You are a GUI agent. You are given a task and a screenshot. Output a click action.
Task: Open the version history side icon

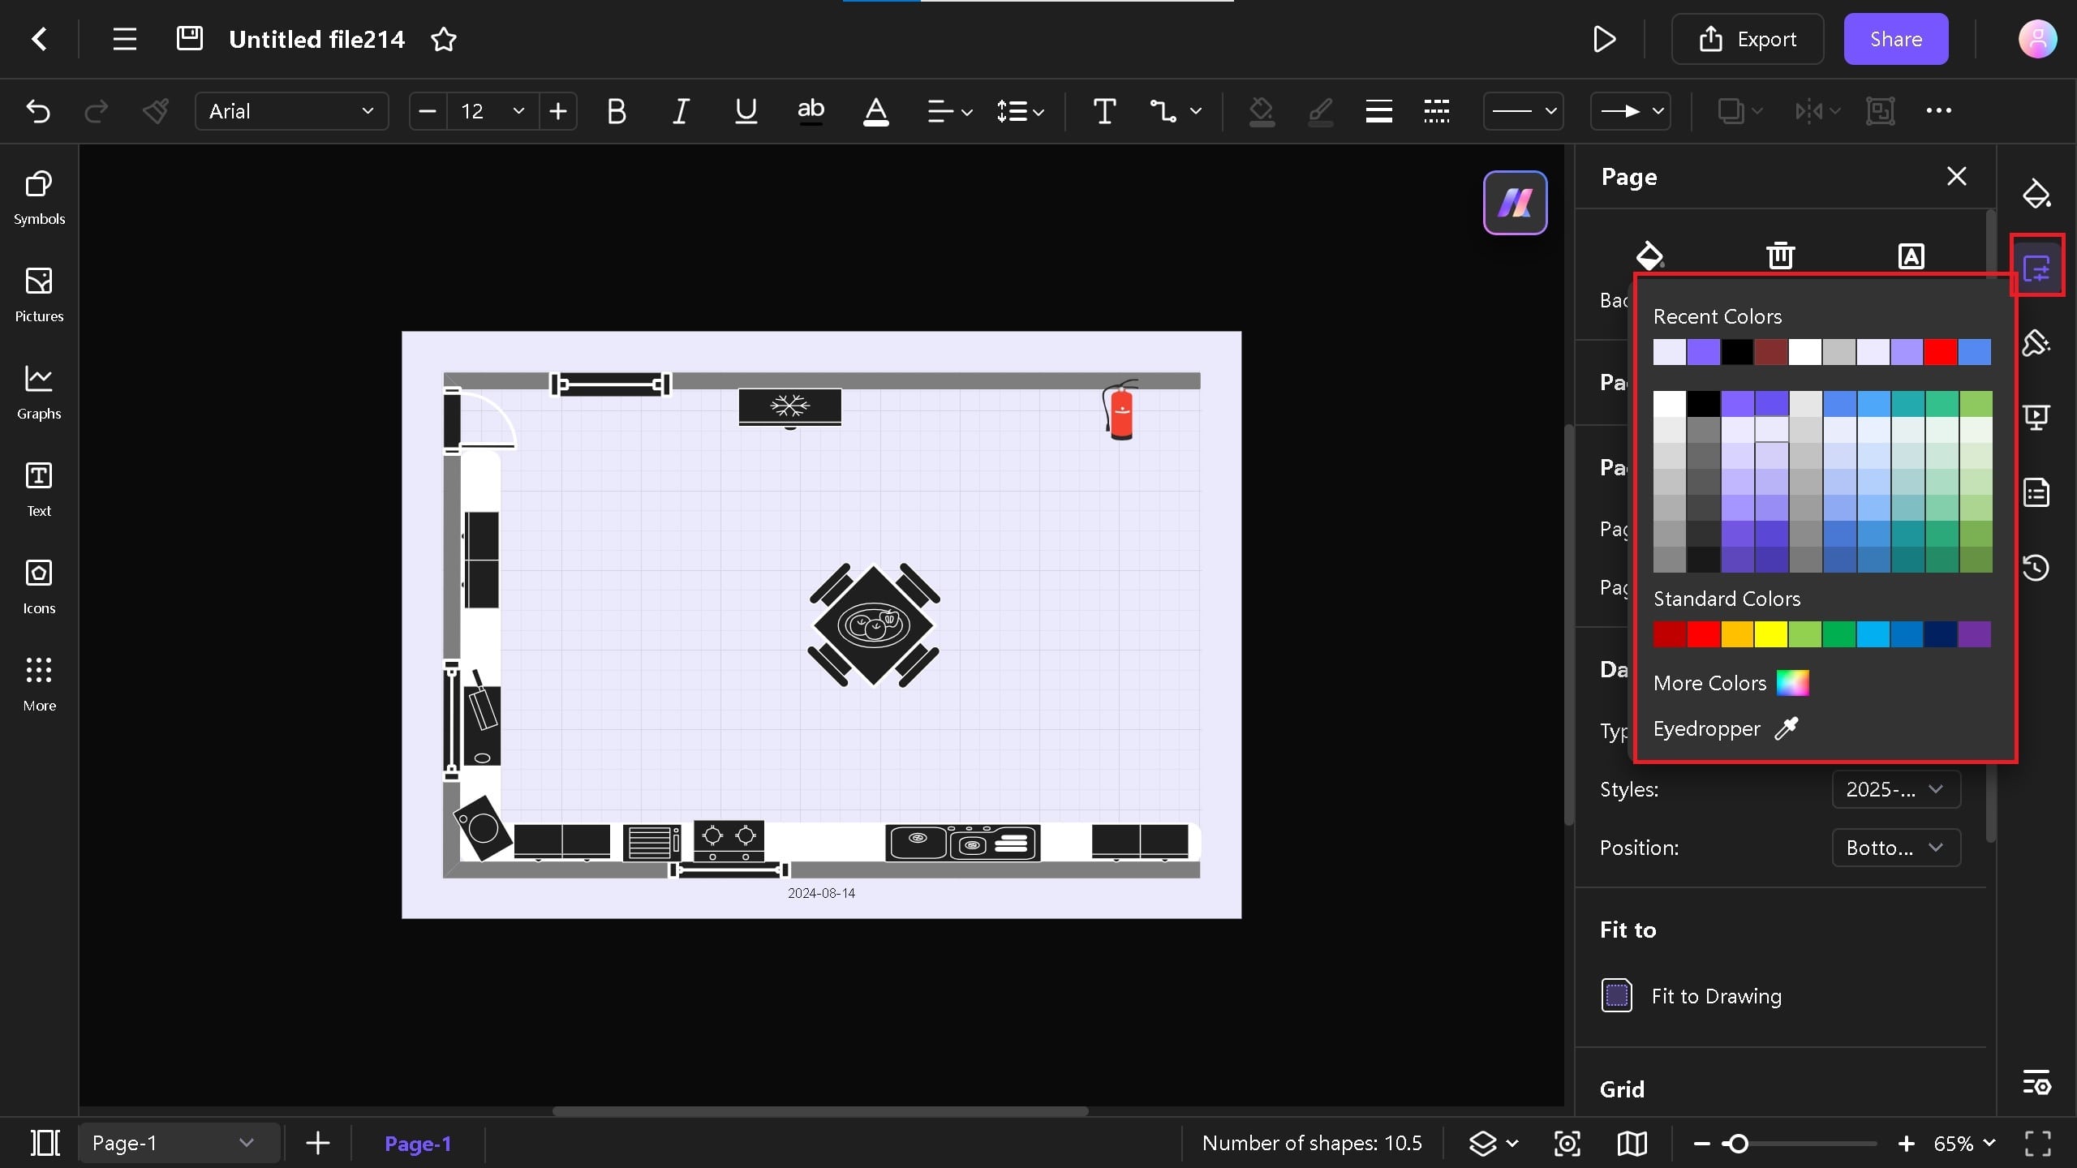(2036, 567)
